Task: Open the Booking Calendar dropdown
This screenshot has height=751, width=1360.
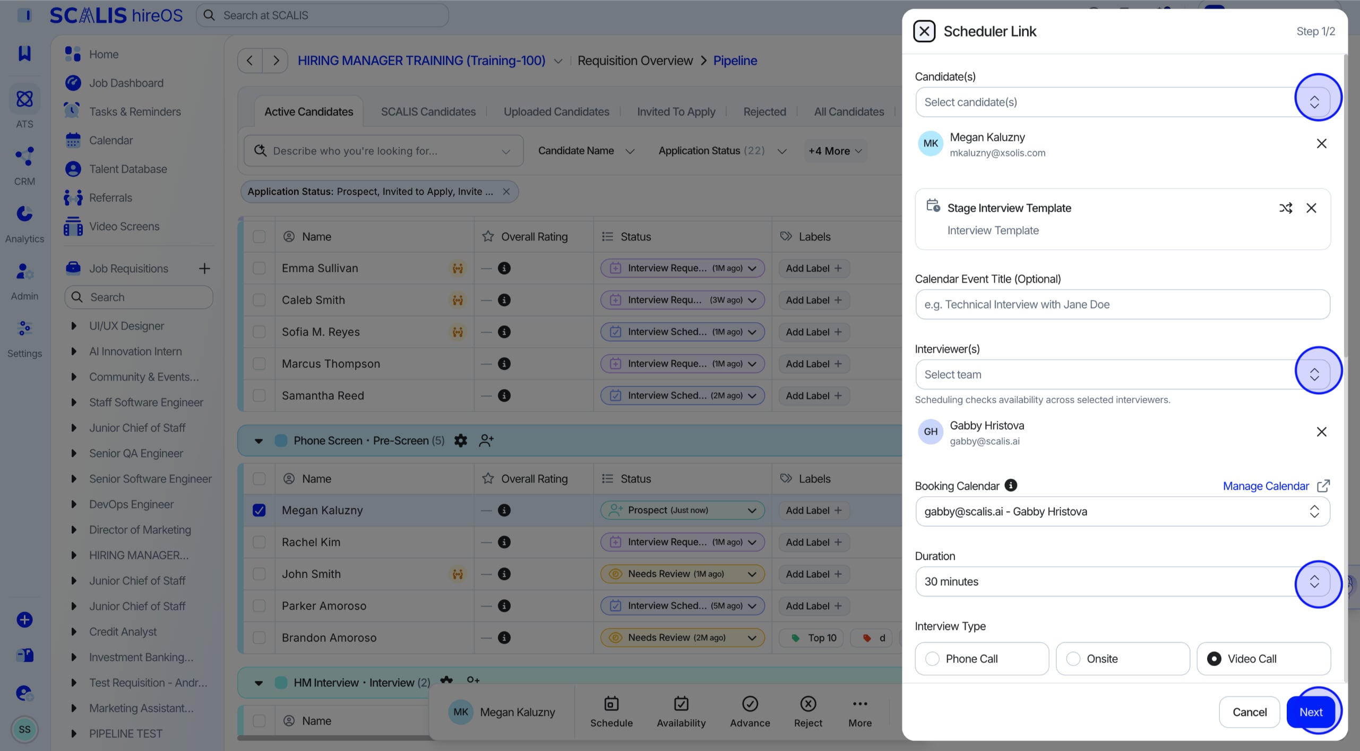Action: [x=1122, y=512]
